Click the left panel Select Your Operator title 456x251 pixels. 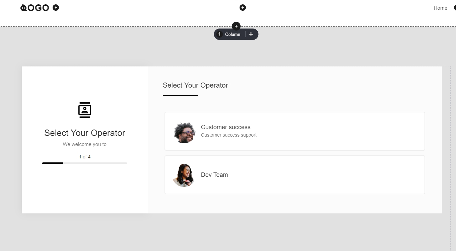click(x=84, y=133)
